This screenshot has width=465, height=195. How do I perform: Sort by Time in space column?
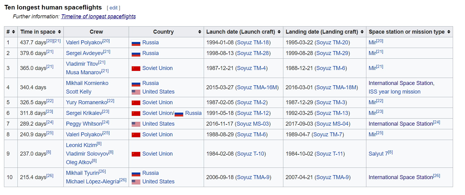point(59,32)
